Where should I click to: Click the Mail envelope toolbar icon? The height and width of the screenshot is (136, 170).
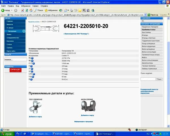[66, 10]
